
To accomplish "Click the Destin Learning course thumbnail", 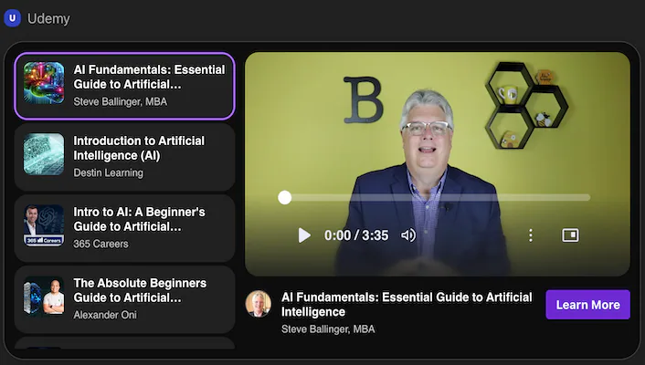I will (x=44, y=154).
